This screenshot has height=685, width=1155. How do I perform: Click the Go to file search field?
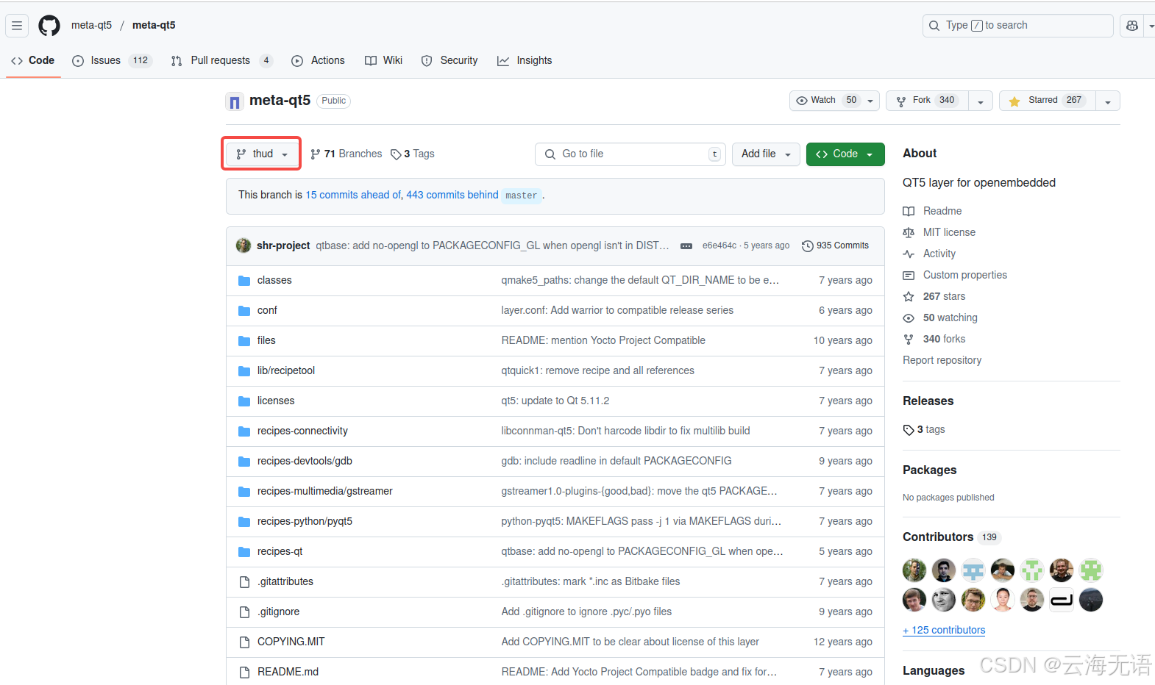(630, 154)
